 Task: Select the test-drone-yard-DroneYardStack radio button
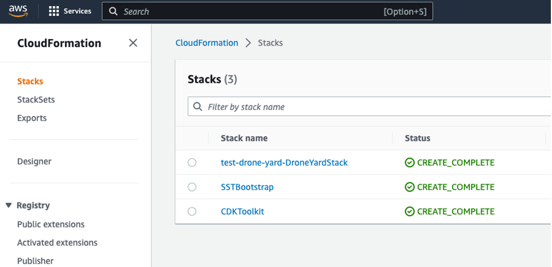click(x=192, y=163)
